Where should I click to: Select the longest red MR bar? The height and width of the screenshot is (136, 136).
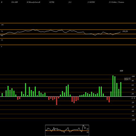[57, 101]
